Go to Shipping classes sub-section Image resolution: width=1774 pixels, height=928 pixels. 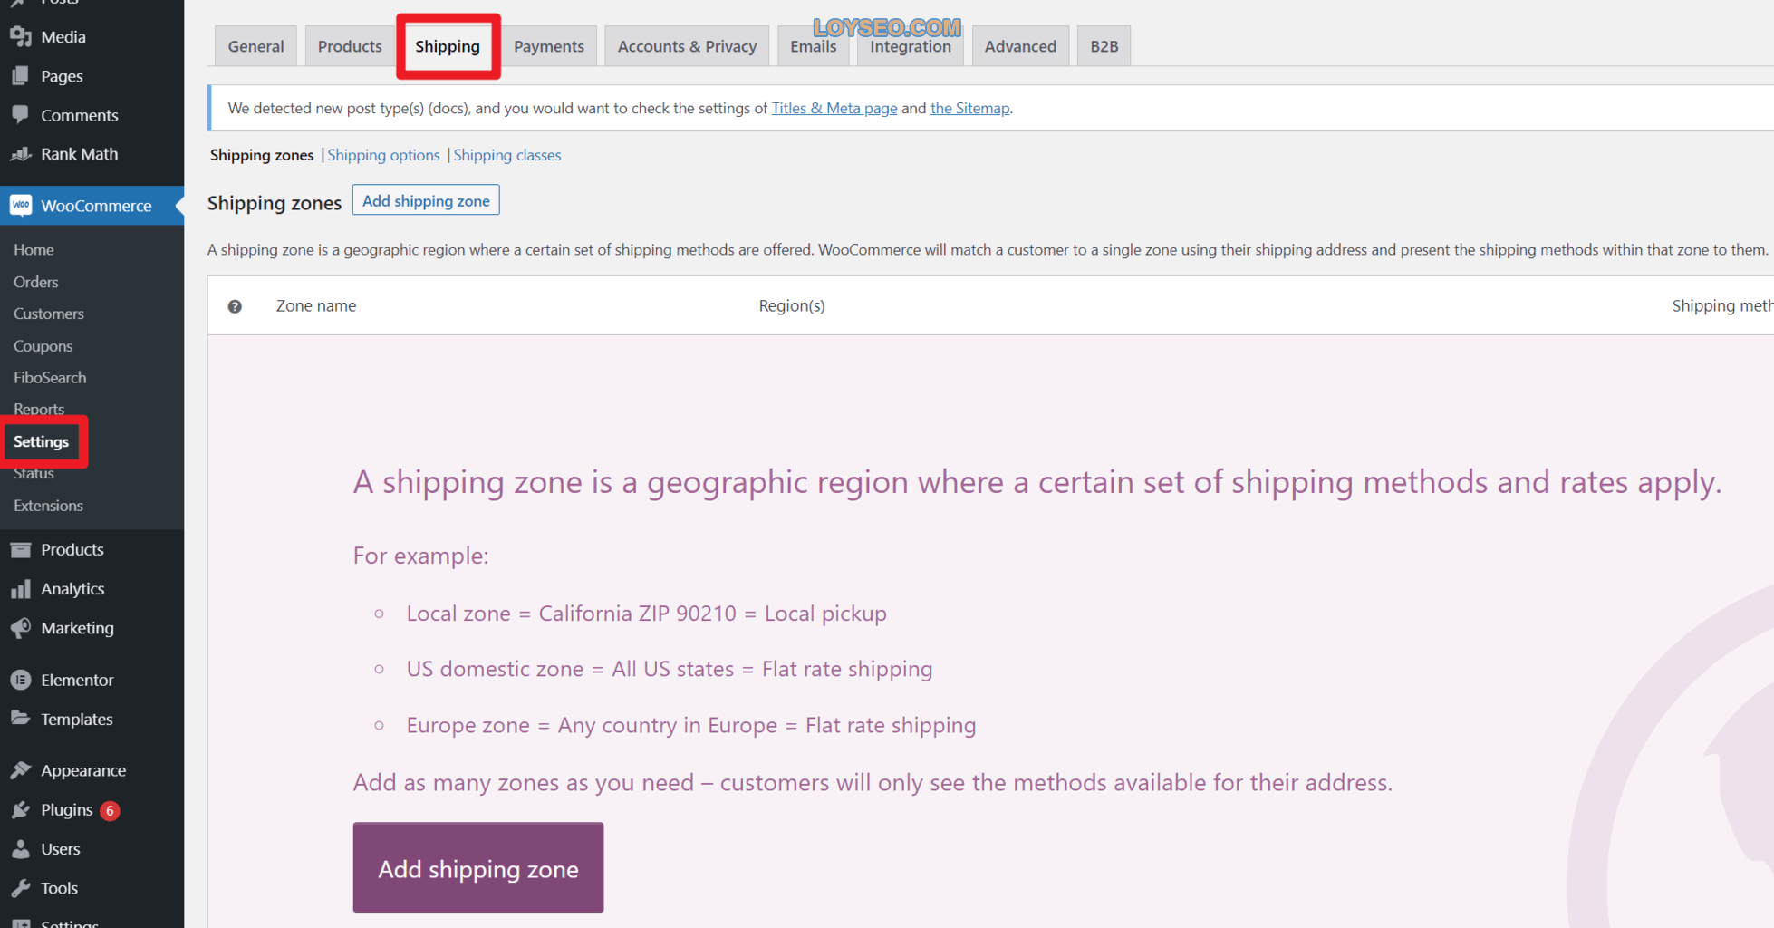pyautogui.click(x=507, y=155)
